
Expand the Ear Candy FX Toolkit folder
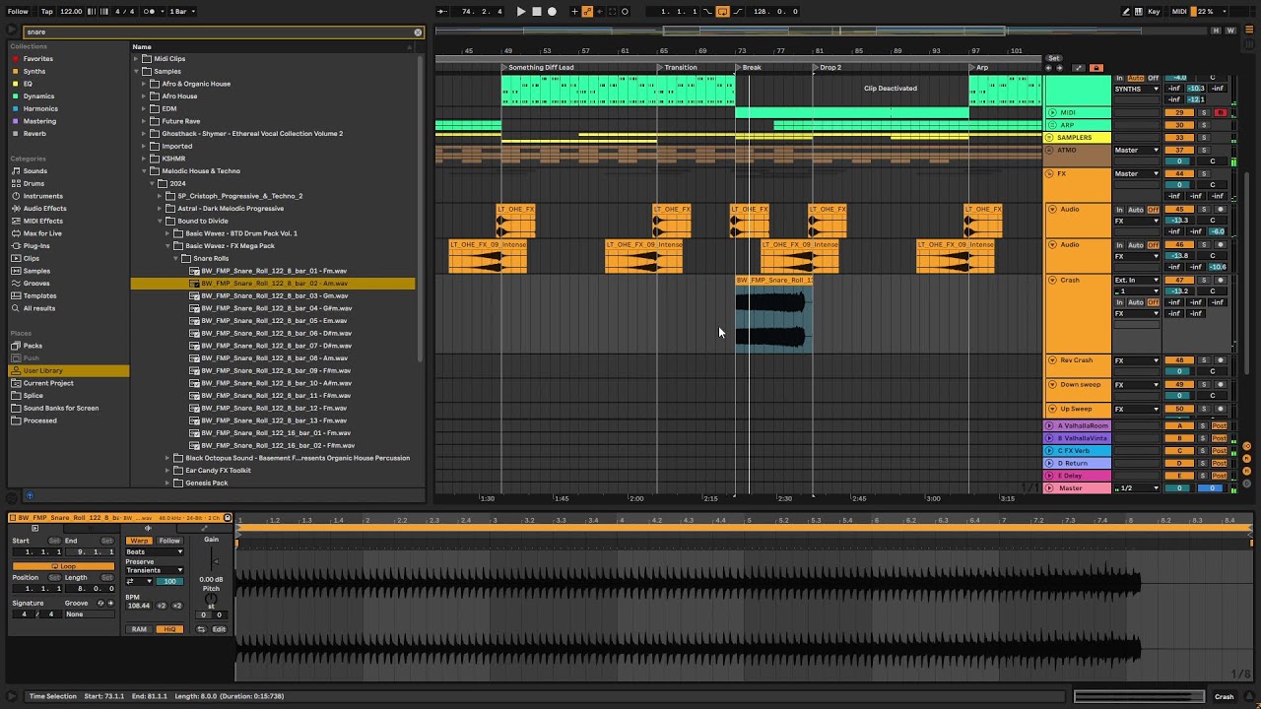167,471
